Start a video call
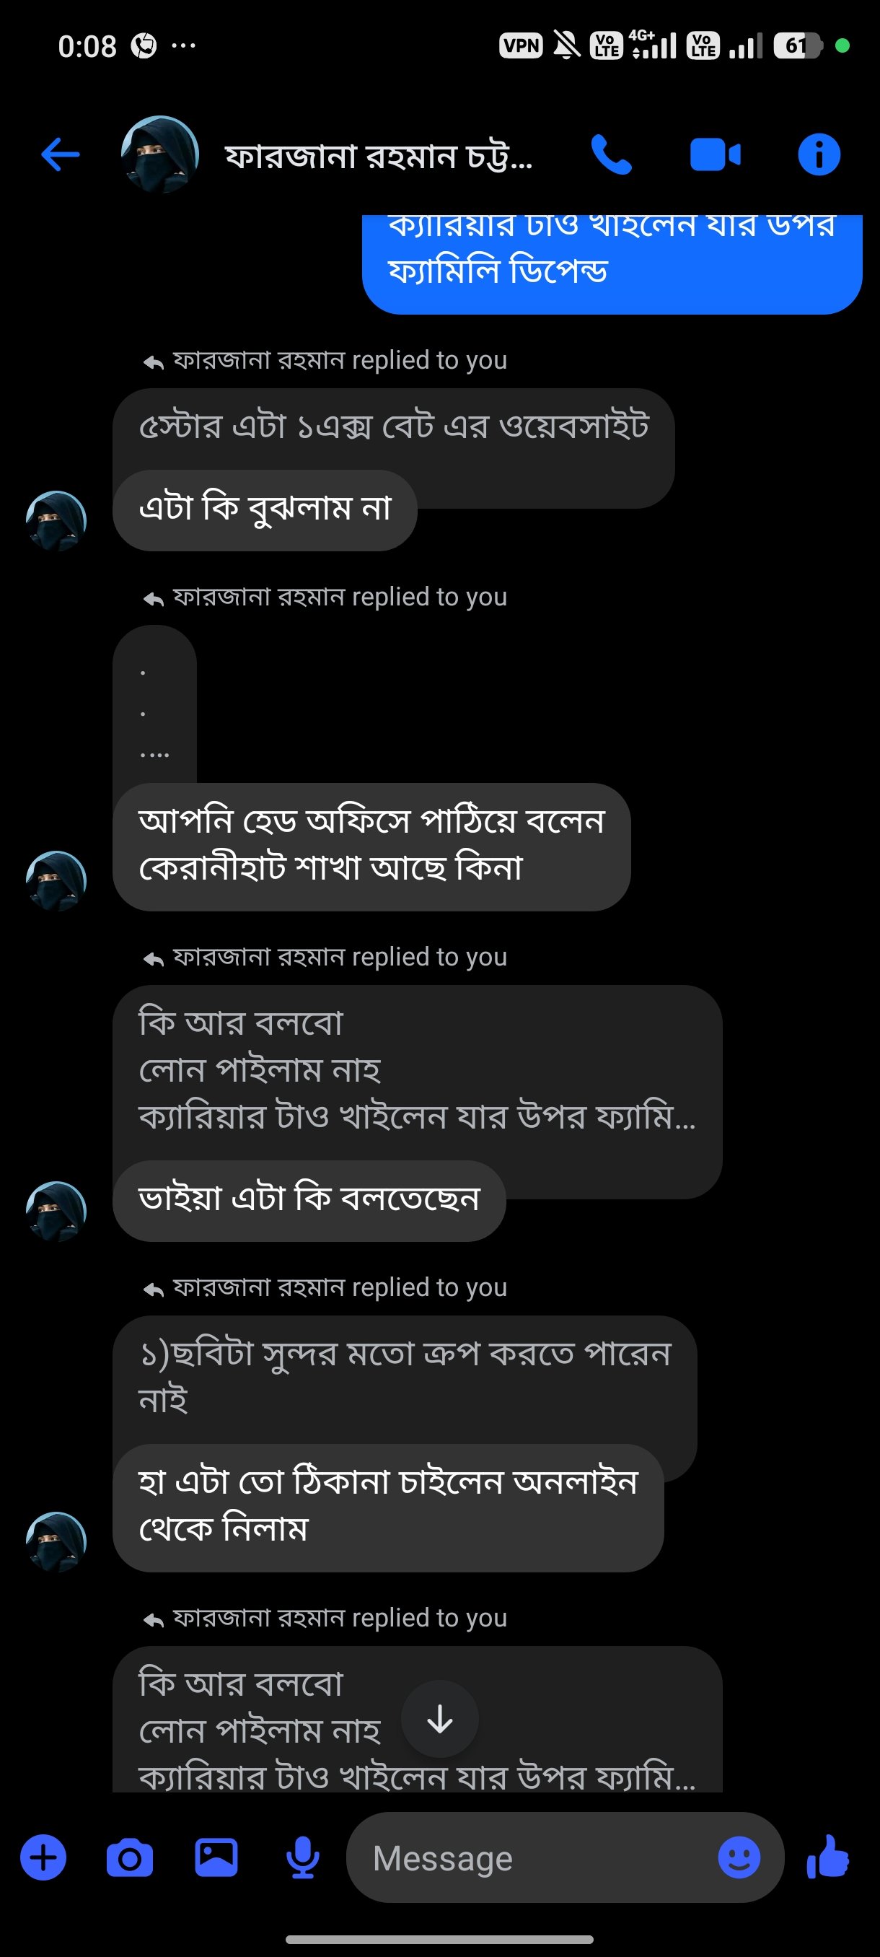 tap(715, 155)
